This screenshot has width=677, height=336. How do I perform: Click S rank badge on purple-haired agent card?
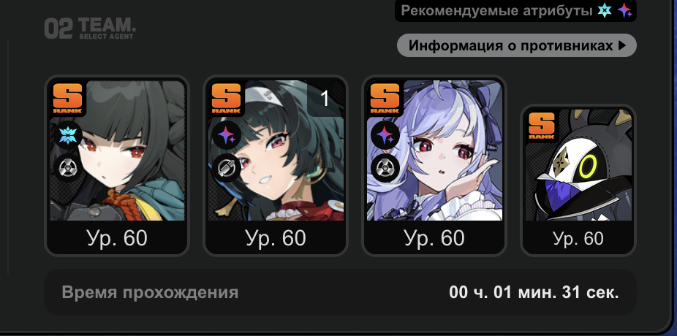point(385,99)
